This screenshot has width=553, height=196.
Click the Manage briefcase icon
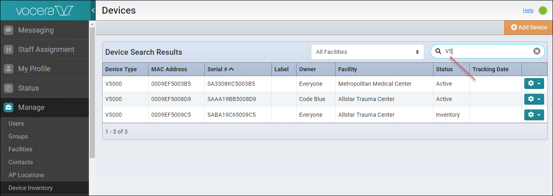click(x=8, y=107)
